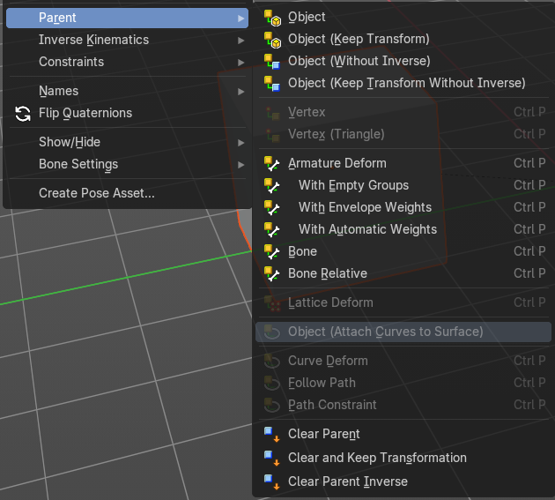Click the Vertex parent icon
Viewport: 555px width, 500px height.
[x=272, y=113]
